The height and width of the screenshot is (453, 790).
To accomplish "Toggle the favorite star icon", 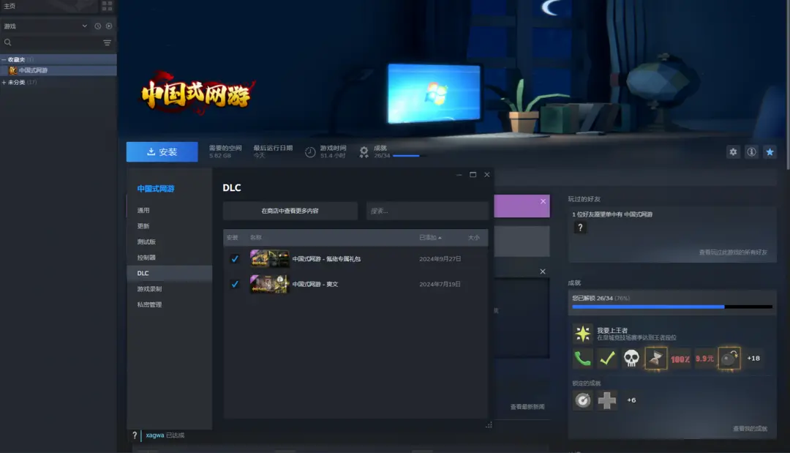I will coord(770,151).
